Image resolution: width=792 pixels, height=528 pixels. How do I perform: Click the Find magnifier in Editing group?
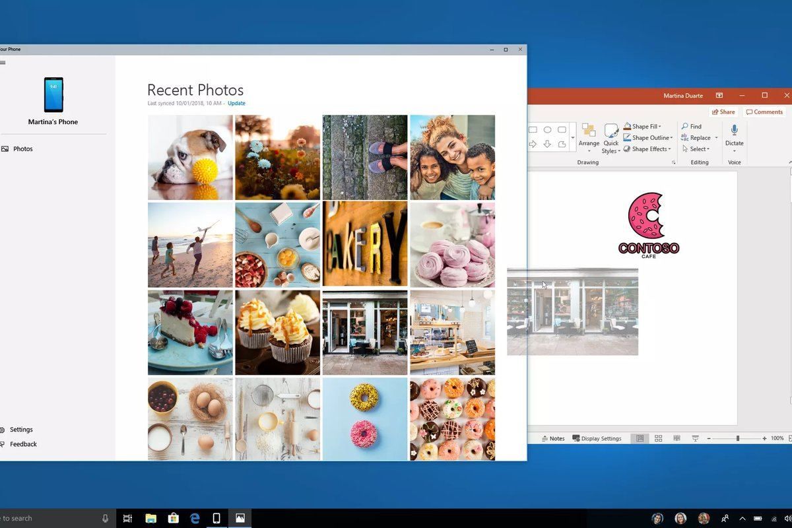(x=691, y=127)
